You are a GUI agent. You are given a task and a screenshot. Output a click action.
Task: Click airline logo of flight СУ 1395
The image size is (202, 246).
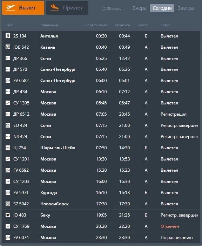tap(8, 103)
